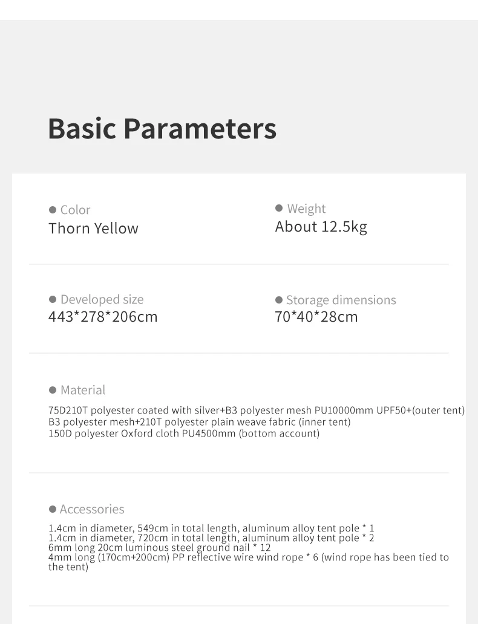Click the 443*278*206cm developed size value
Viewport: 478px width, 624px height.
tap(103, 317)
